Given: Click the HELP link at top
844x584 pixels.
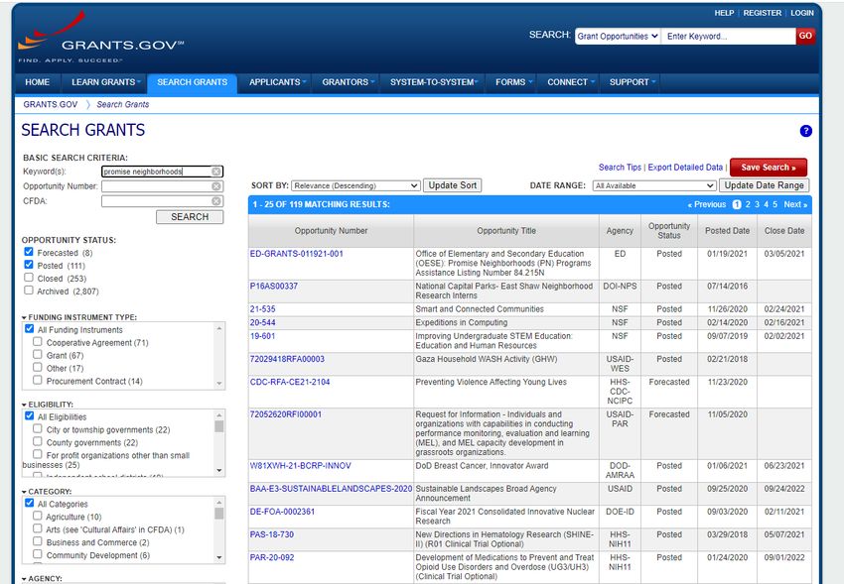Looking at the screenshot, I should point(724,13).
